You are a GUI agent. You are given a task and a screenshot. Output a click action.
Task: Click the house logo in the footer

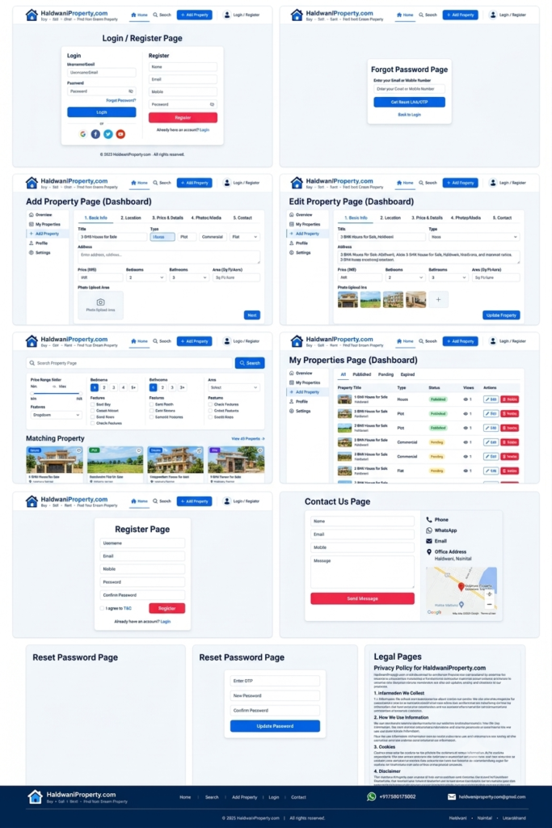(x=35, y=796)
